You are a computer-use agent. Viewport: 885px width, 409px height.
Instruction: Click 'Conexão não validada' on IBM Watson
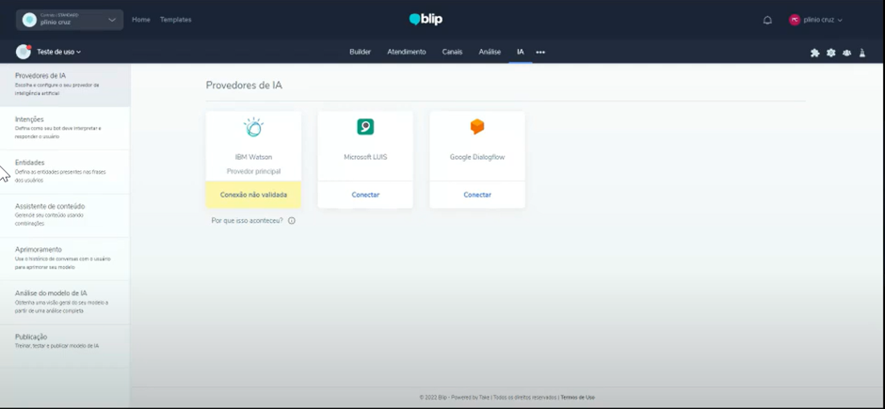pos(253,195)
